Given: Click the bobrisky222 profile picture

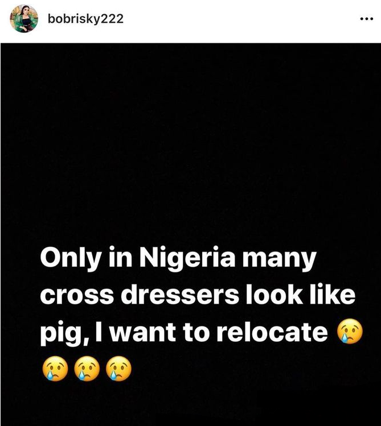Looking at the screenshot, I should pyautogui.click(x=24, y=19).
